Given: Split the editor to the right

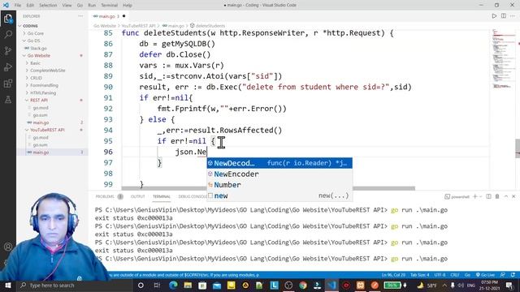Looking at the screenshot, I should [504, 16].
